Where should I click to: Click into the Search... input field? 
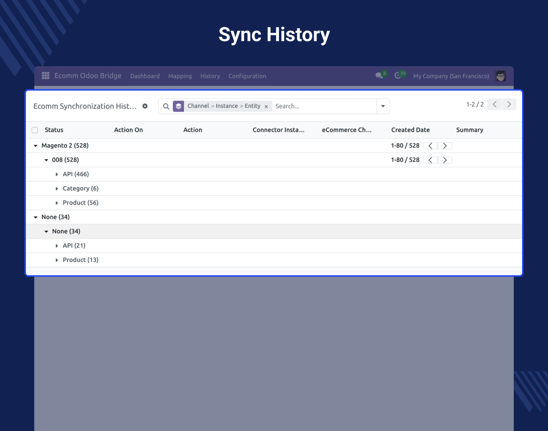click(324, 106)
